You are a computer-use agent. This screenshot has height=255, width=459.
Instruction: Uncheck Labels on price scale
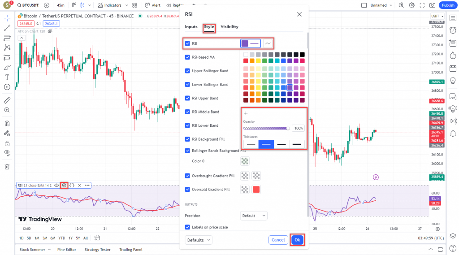click(x=187, y=227)
